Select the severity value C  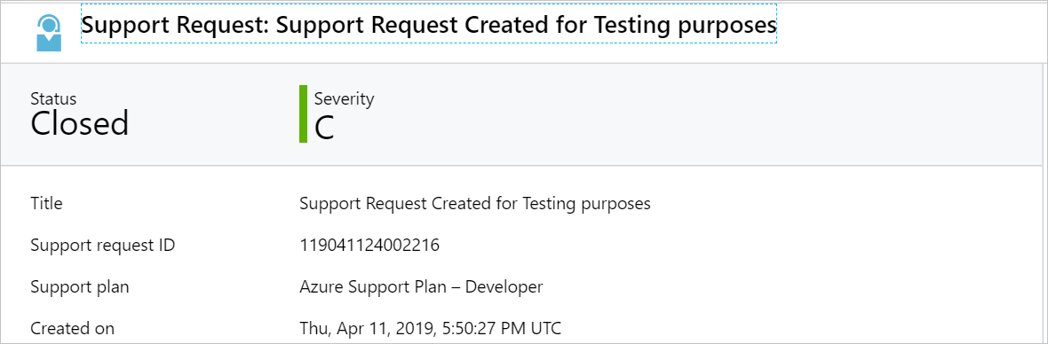click(324, 128)
